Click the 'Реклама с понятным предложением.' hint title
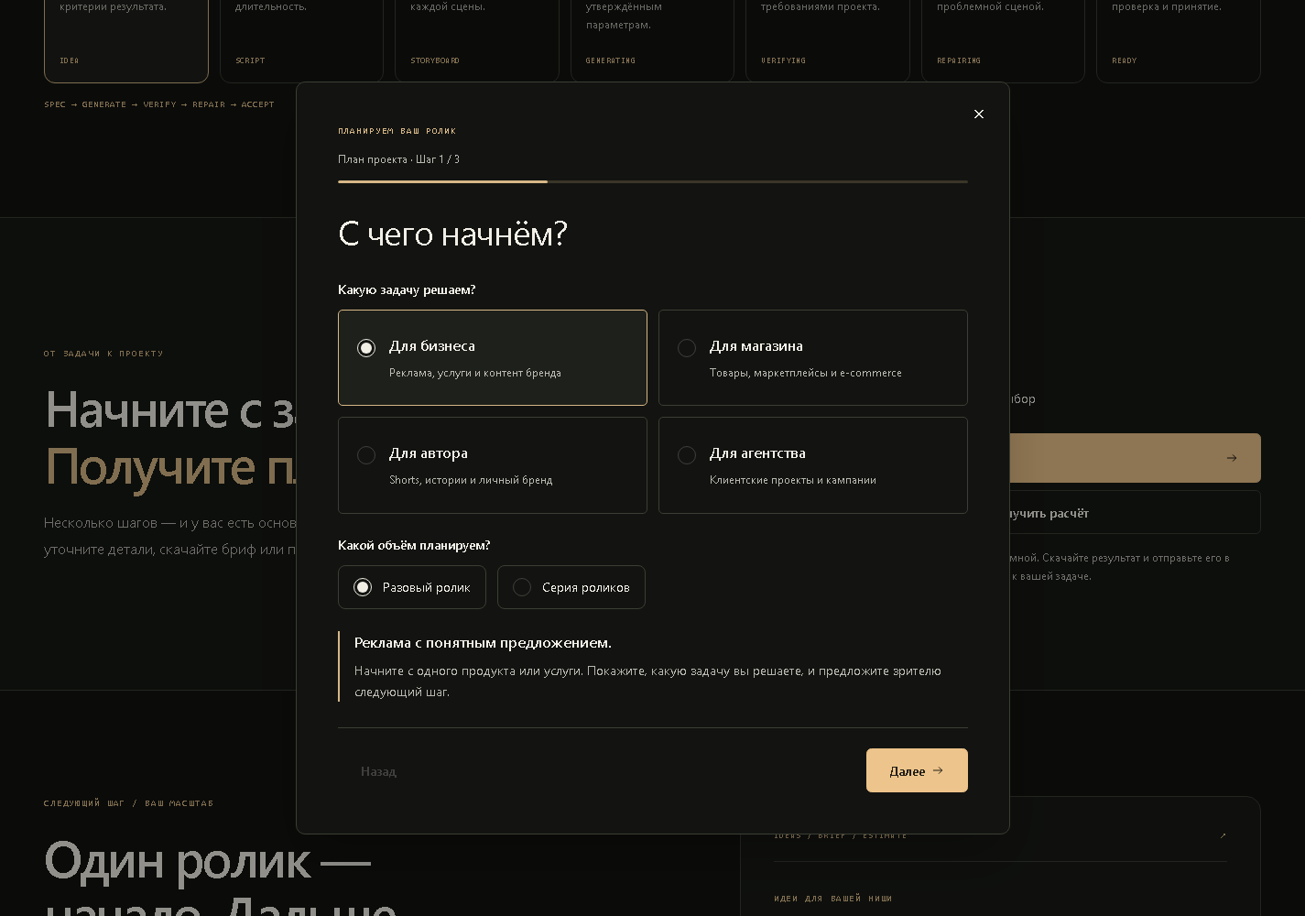 pyautogui.click(x=483, y=643)
